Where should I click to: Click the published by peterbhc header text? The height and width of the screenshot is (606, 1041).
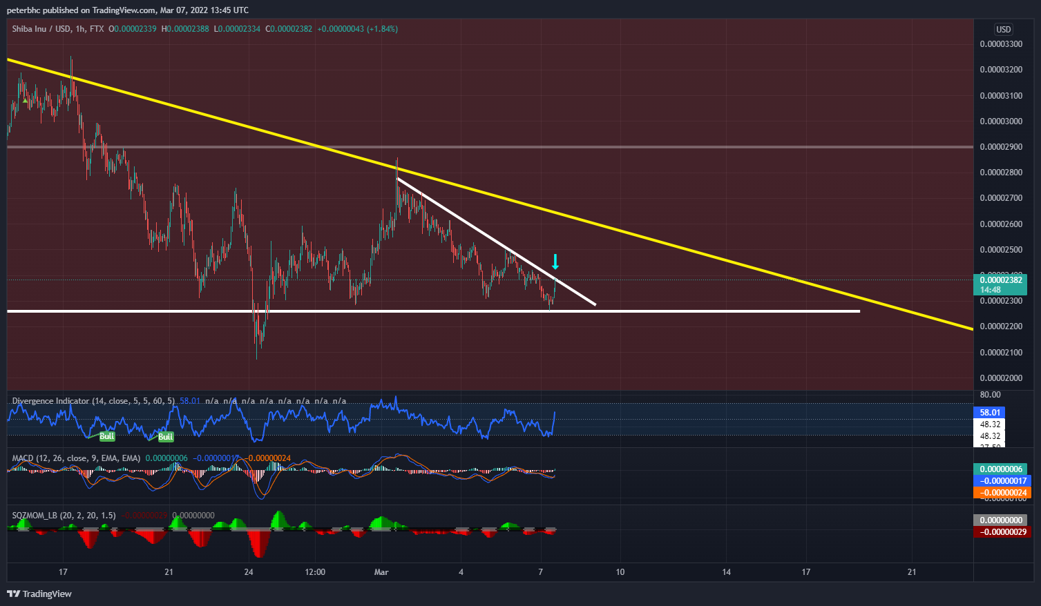tap(128, 10)
